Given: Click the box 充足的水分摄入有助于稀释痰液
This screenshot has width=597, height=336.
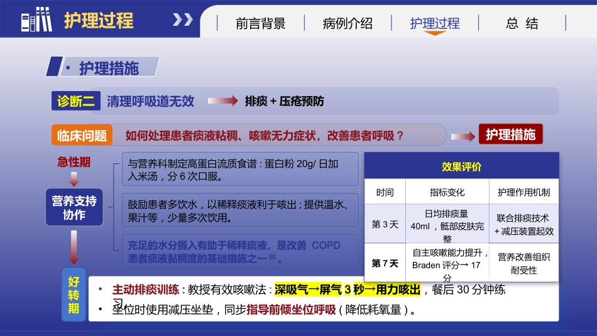Looking at the screenshot, I should pyautogui.click(x=240, y=251).
